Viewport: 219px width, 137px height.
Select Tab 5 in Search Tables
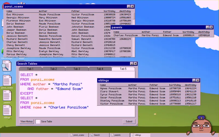(x=123, y=69)
